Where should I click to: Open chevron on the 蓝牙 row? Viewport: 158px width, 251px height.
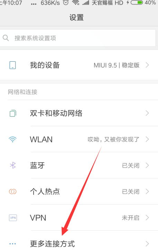click(147, 165)
